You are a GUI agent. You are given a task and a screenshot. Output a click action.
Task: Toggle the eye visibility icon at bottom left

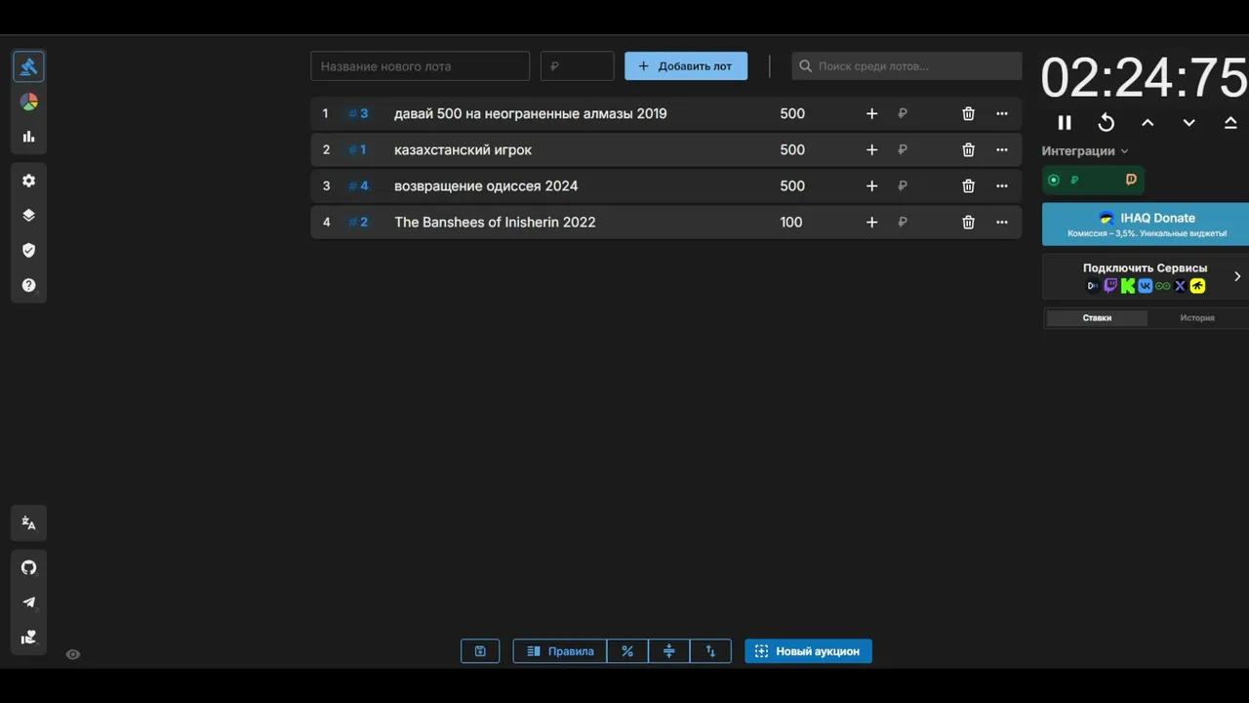tap(72, 654)
